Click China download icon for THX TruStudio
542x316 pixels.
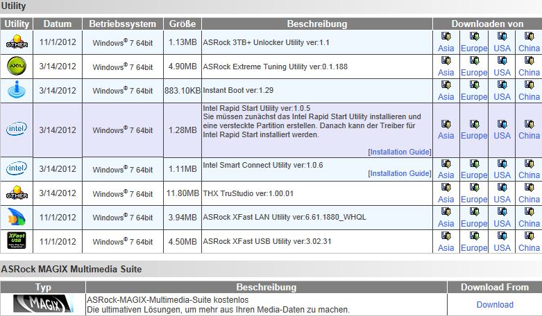530,187
